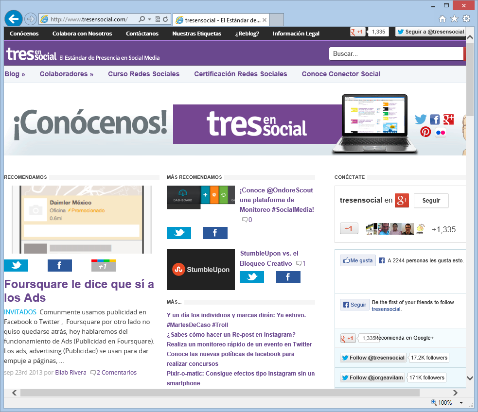Open the OndoreScout dashboard thumbnail
This screenshot has width=478, height=412.
(x=201, y=197)
